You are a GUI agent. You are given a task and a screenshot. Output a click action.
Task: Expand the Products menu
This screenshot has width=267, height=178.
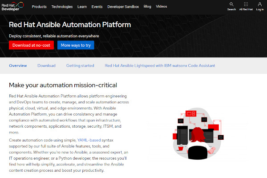click(39, 7)
